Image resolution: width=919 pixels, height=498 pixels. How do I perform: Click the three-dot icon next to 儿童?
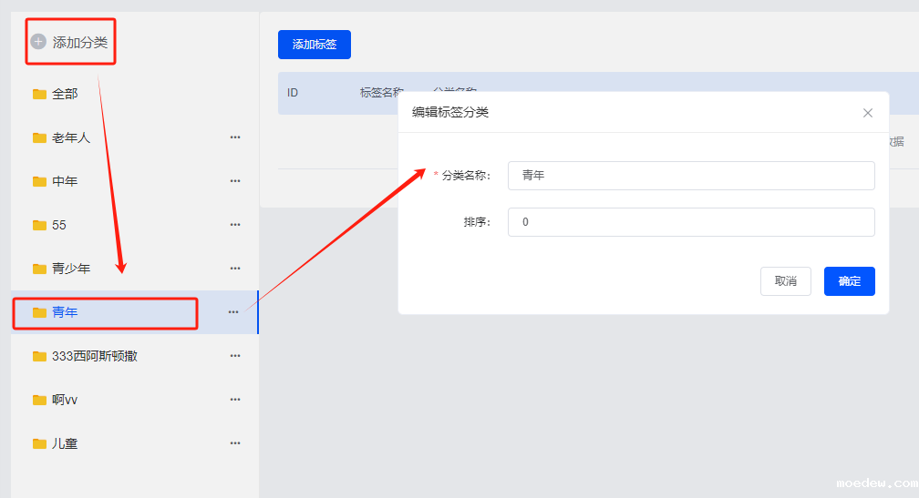click(x=235, y=443)
